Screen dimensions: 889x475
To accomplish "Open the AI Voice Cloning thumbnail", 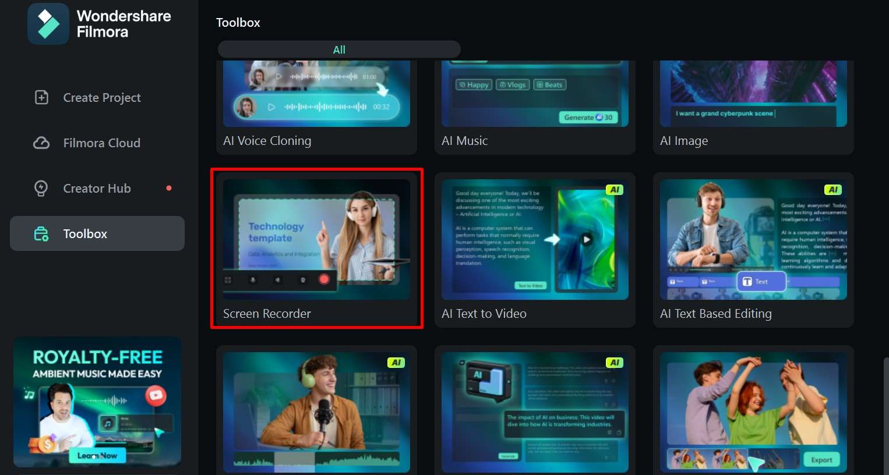I will (316, 94).
